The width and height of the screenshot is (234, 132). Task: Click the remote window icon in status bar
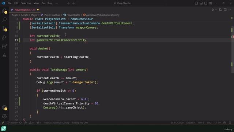[x=3, y=123]
